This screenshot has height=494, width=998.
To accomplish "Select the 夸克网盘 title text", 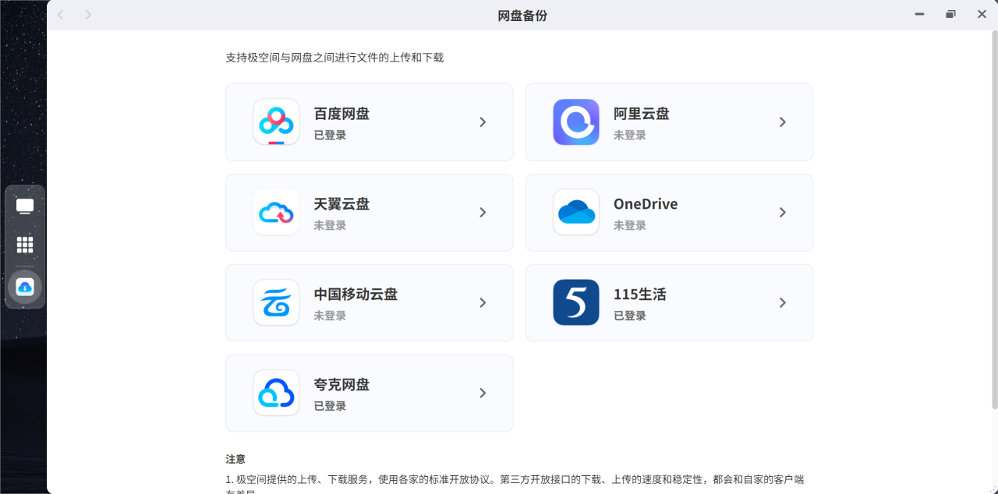I will click(x=342, y=385).
